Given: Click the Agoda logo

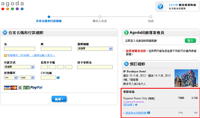Looking at the screenshot, I should point(12,6).
